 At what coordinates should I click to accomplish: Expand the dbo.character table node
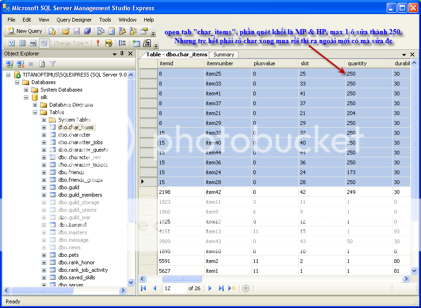tap(44, 135)
